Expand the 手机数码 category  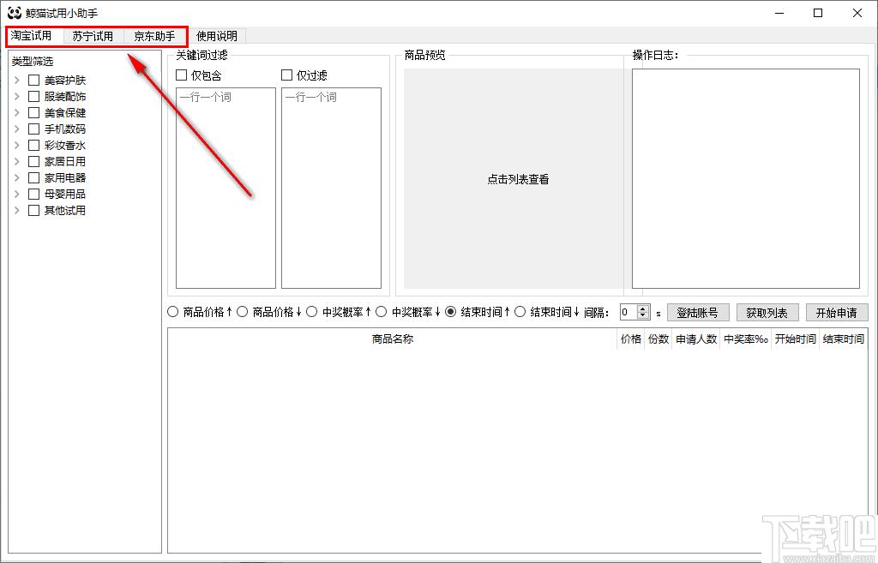(x=17, y=129)
